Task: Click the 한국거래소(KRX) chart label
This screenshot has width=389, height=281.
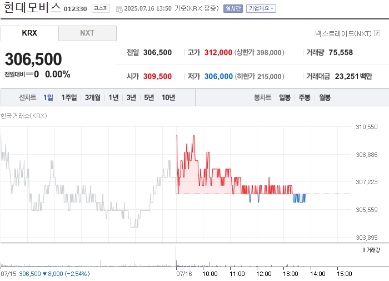Action: click(x=23, y=116)
